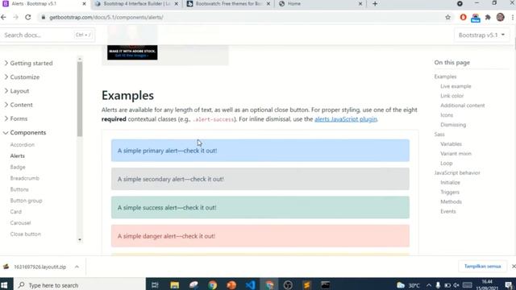The image size is (516, 290).
Task: Switch to the Bootstrap 4 Interface Builder tab
Action: coord(136,4)
